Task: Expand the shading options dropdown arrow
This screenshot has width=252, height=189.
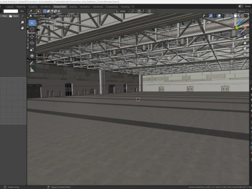Action: coord(246,16)
